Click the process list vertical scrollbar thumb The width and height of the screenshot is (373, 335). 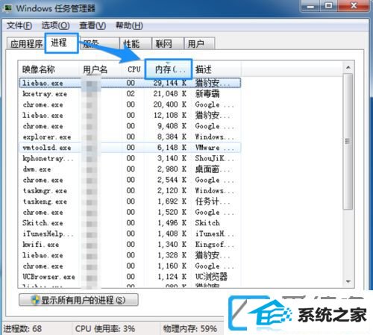tap(348, 141)
